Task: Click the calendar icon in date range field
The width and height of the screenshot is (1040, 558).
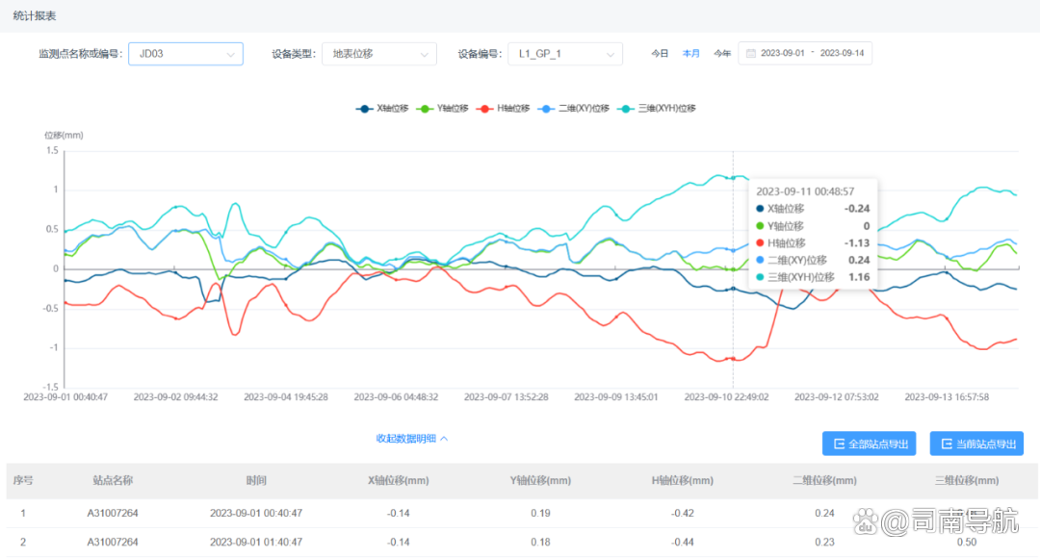Action: coord(750,54)
